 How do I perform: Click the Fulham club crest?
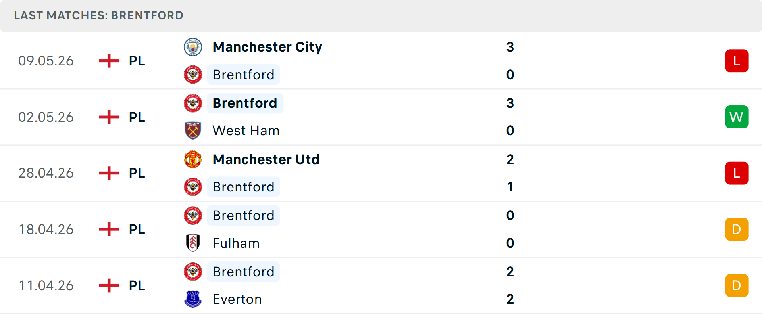[193, 243]
